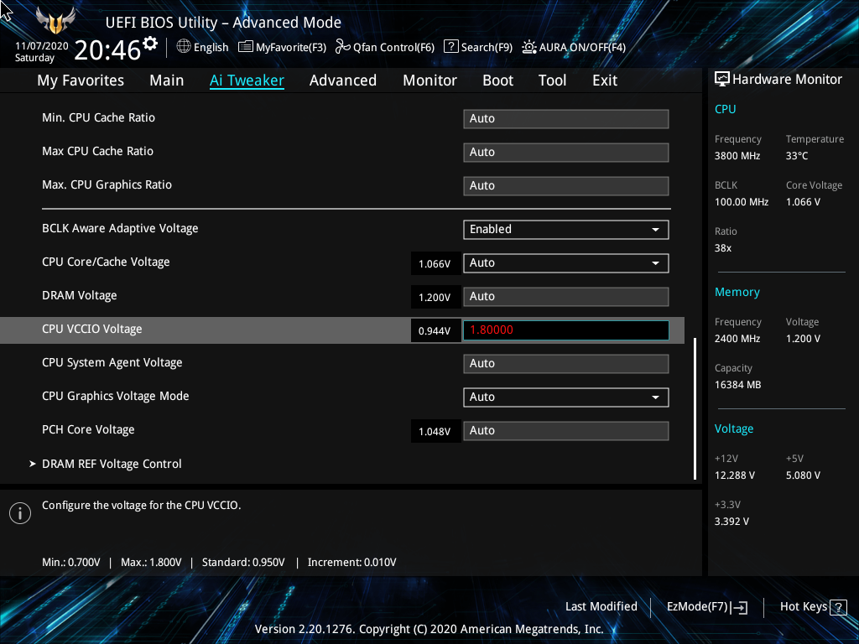Go to the Exit menu
Image resolution: width=859 pixels, height=644 pixels.
tap(604, 80)
